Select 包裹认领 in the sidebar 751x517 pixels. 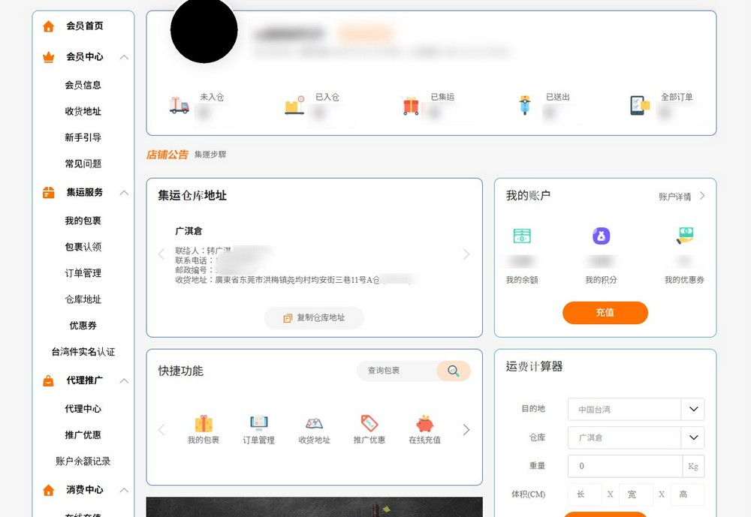83,247
